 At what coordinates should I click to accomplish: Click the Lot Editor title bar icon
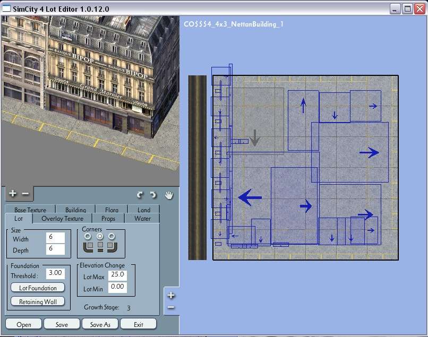[x=6, y=8]
